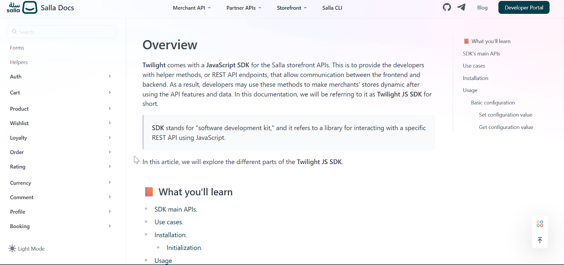Jump to Usage in contents panel

click(470, 90)
